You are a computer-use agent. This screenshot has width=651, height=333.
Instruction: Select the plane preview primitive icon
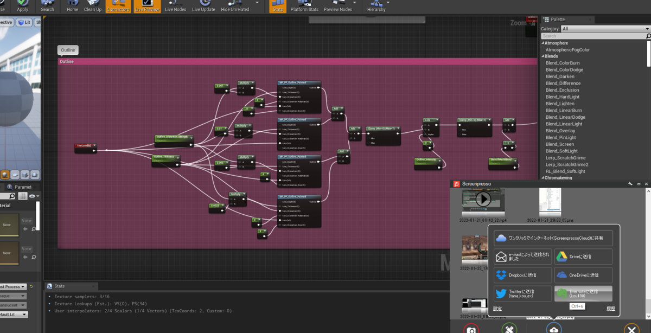(15, 175)
